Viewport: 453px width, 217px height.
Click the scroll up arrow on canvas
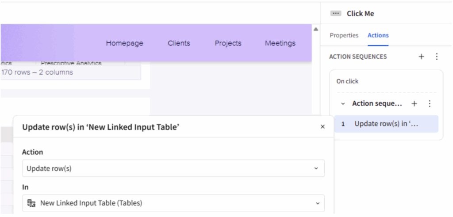tap(316, 30)
